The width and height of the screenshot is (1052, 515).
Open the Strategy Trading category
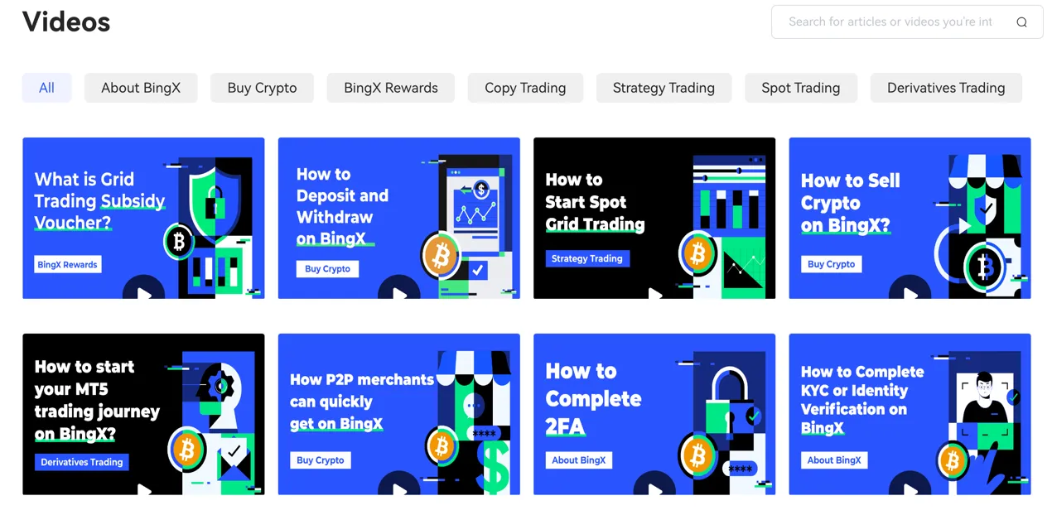click(664, 88)
